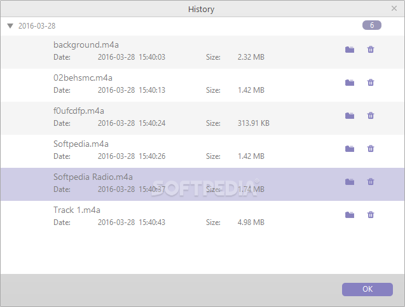The image size is (405, 307).
Task: Select the background.m4a file name
Action: click(x=86, y=45)
